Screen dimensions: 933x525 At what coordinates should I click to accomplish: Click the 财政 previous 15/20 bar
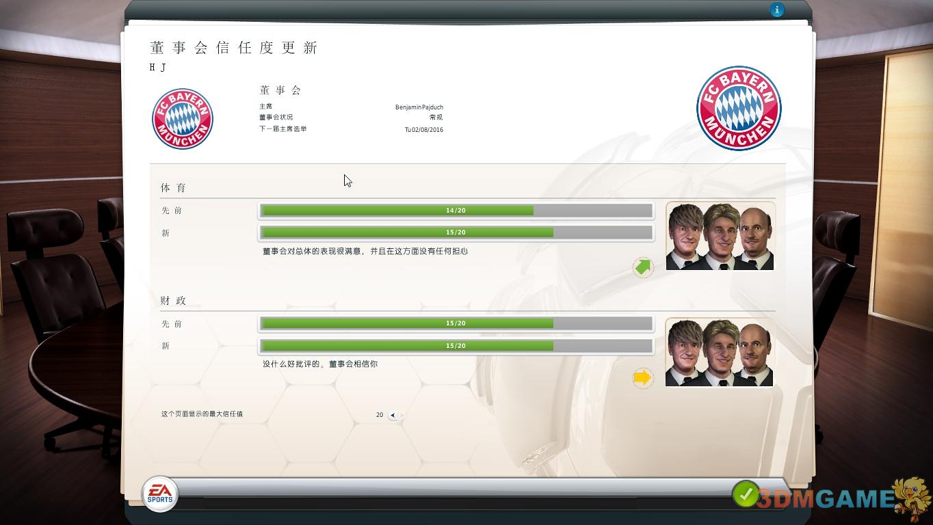tap(456, 323)
